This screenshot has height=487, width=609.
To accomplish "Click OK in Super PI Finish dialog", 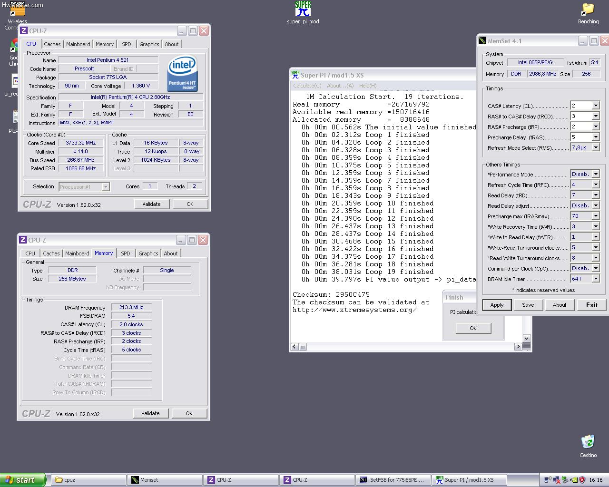I will [473, 328].
